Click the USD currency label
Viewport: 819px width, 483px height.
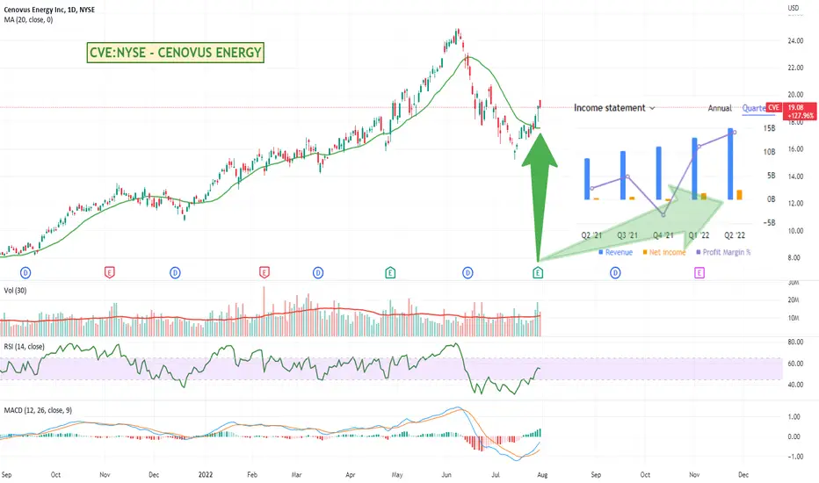(794, 8)
